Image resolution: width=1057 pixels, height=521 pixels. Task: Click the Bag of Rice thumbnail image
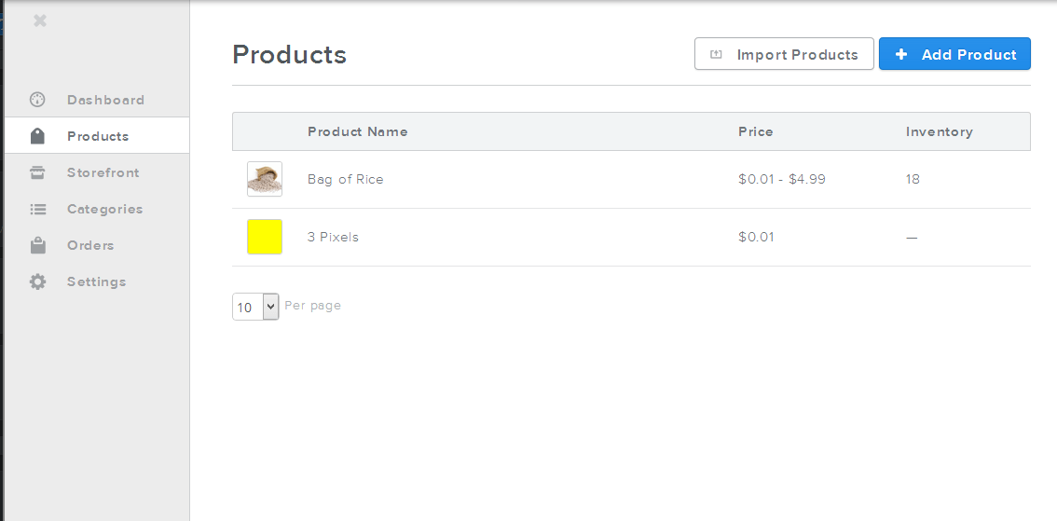click(265, 179)
